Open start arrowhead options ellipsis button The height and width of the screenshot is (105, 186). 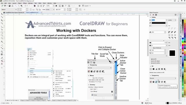(x=169, y=43)
